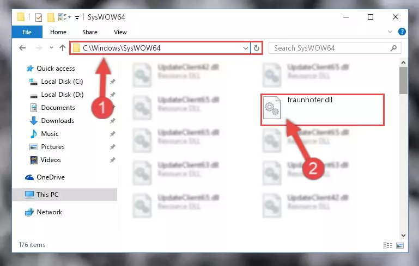The height and width of the screenshot is (266, 419).
Task: Open the File menu
Action: 27,32
